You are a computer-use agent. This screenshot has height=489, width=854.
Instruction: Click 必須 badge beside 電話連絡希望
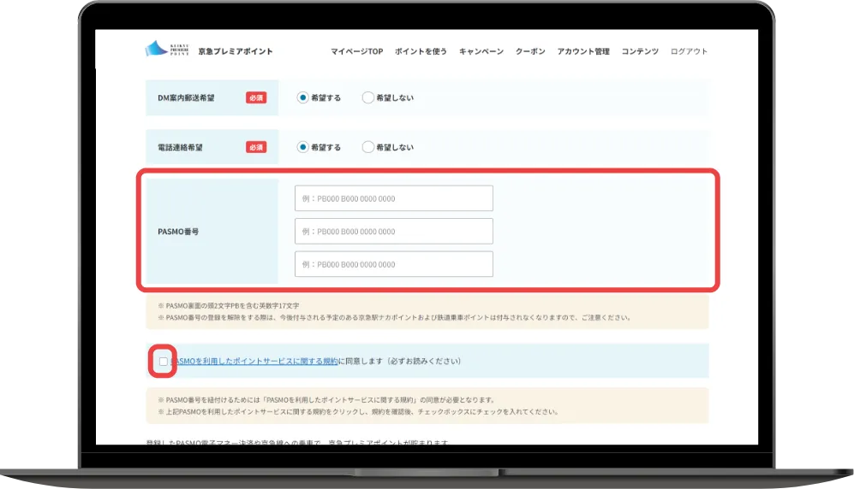[256, 147]
